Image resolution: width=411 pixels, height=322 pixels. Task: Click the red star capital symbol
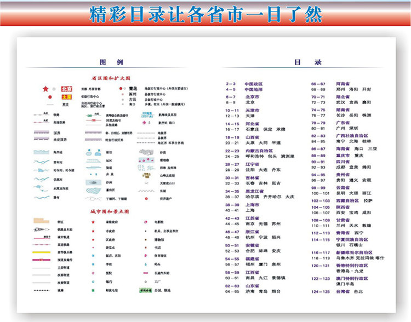click(x=45, y=89)
